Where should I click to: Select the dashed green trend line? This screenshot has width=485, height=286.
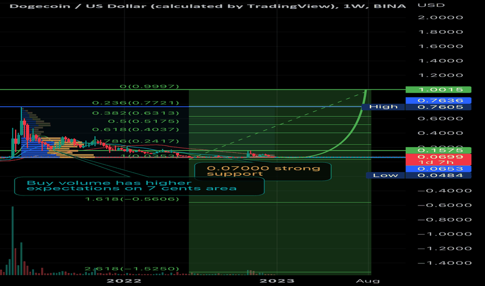click(278, 124)
